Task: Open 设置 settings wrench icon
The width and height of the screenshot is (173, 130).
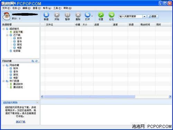Action: point(101,15)
